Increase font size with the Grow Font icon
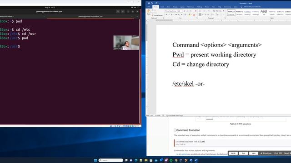This screenshot has width=291, height=163. tap(184, 11)
